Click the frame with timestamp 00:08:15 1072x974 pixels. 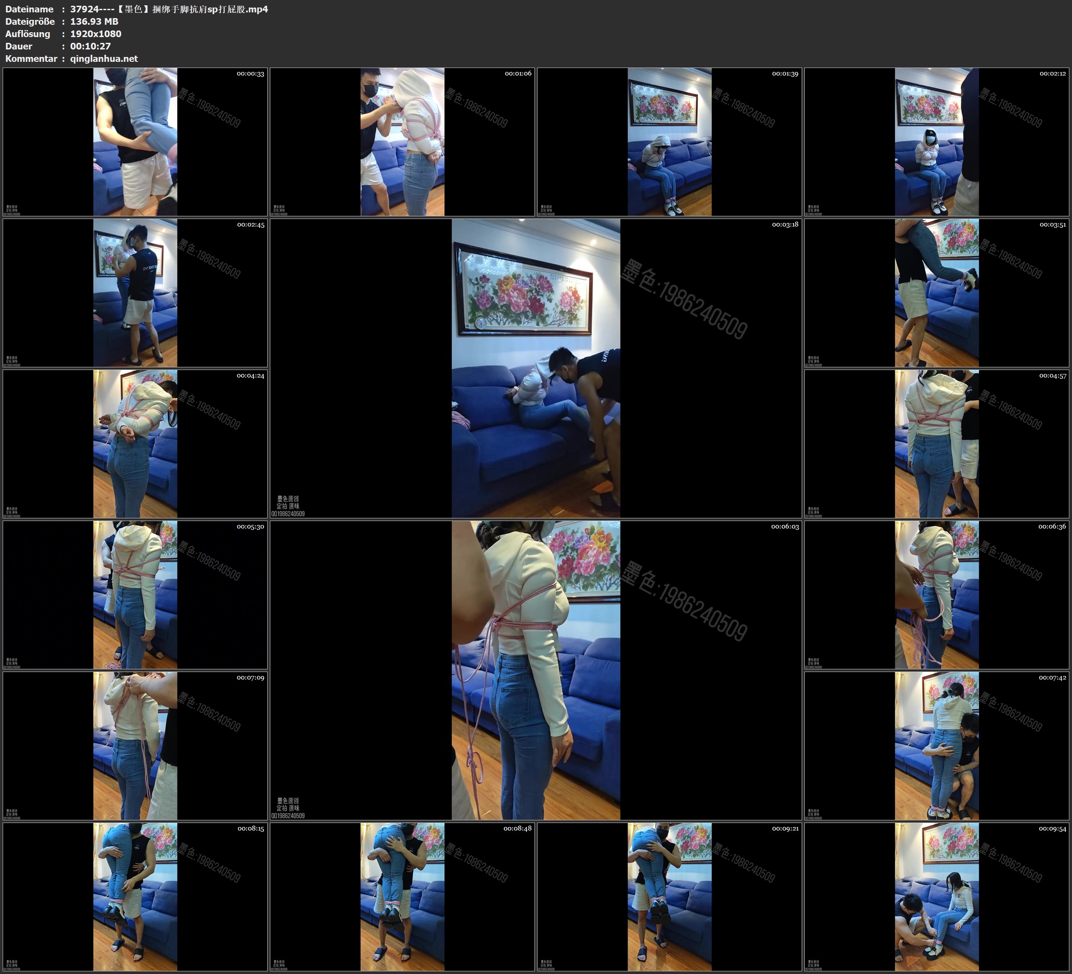(x=135, y=896)
